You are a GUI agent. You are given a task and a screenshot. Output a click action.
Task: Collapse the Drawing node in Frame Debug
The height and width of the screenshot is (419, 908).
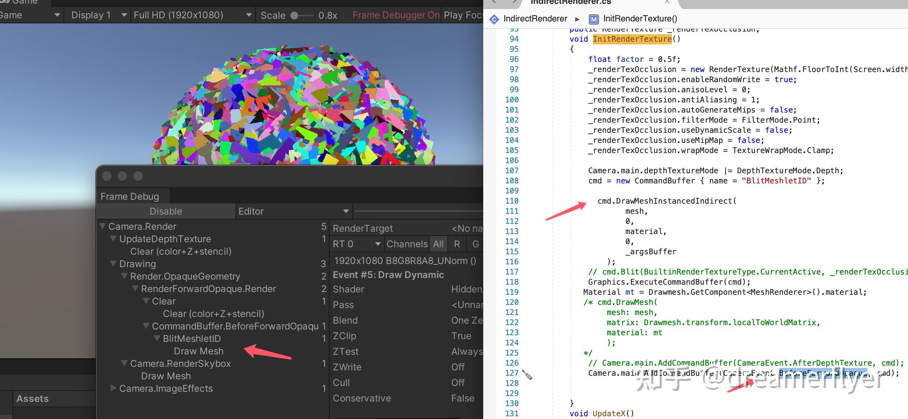[x=113, y=264]
